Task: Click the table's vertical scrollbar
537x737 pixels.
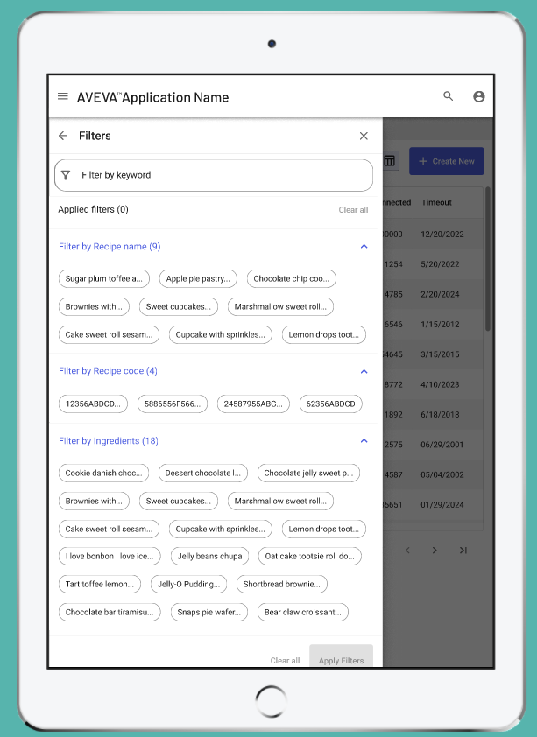Action: [488, 259]
